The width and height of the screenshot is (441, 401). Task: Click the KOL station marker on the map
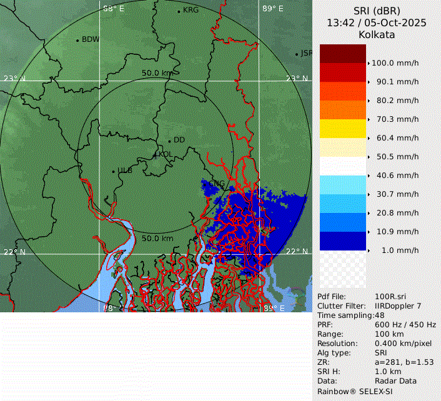coord(156,154)
